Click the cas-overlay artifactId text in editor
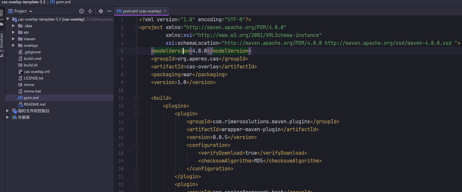The image size is (462, 192). click(202, 67)
